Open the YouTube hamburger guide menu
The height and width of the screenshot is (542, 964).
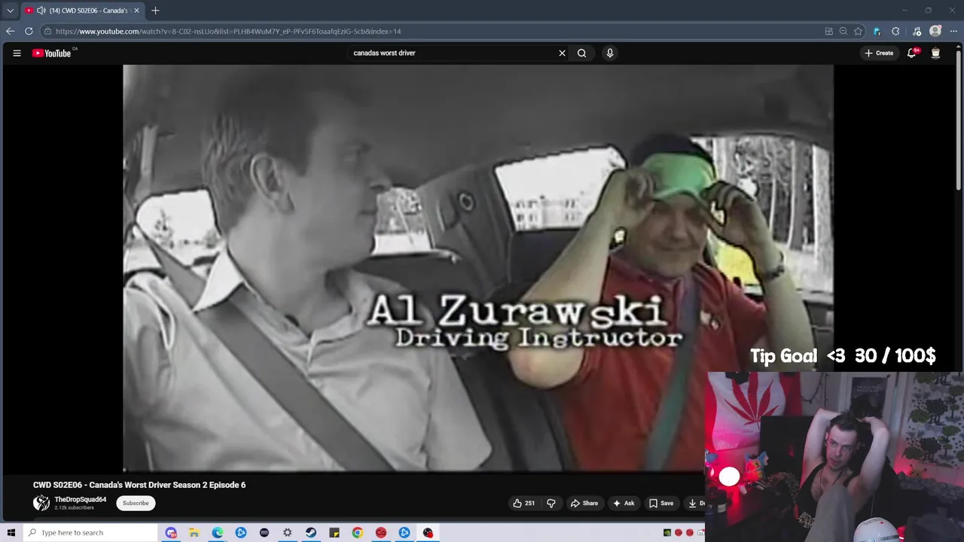[17, 53]
